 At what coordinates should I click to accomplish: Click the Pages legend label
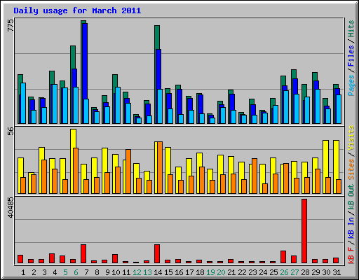[351, 85]
